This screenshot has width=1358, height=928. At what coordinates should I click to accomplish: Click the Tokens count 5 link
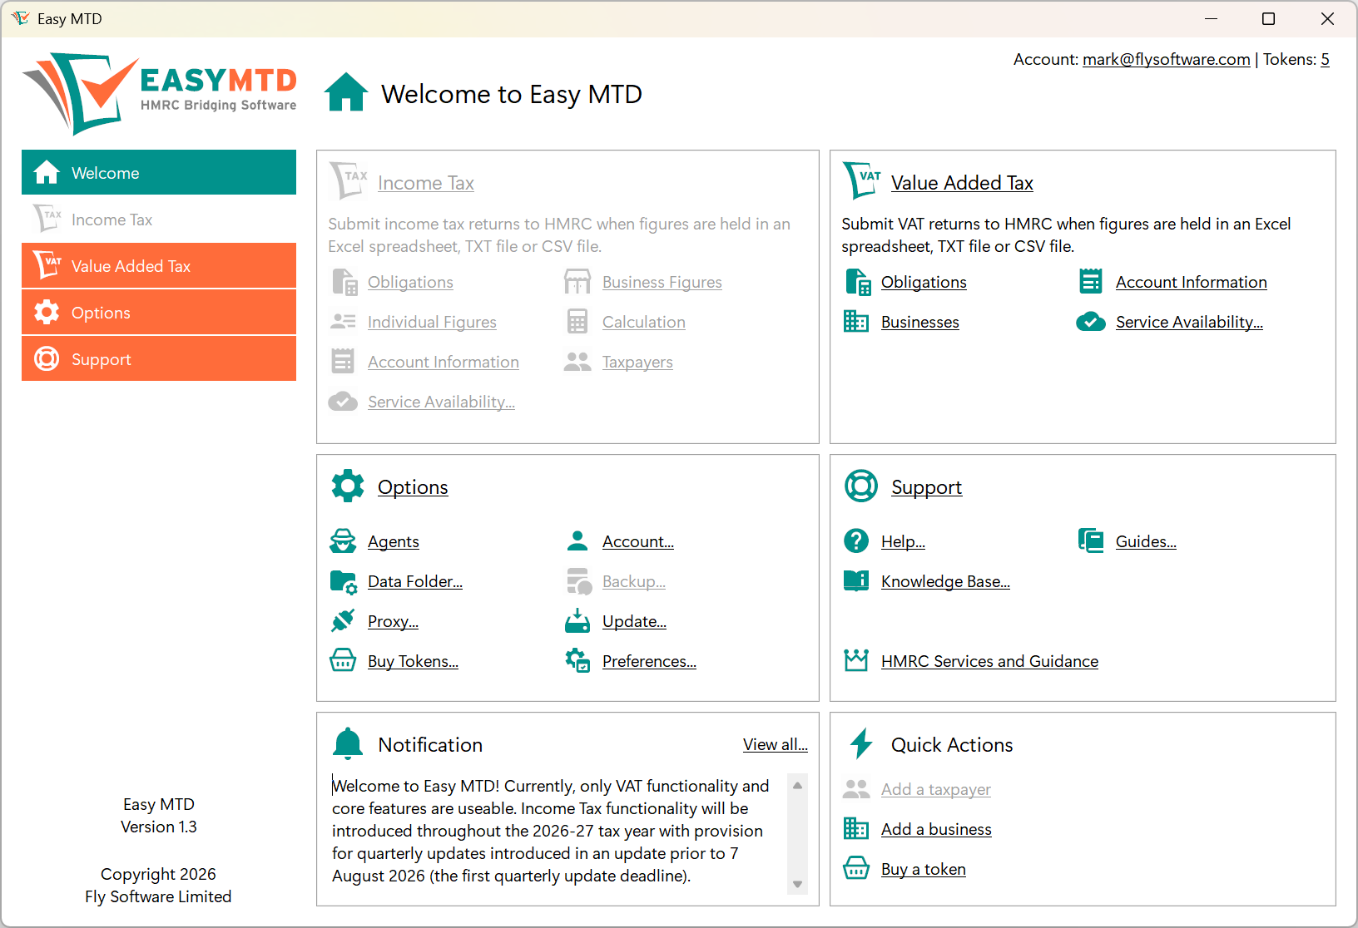(1325, 59)
